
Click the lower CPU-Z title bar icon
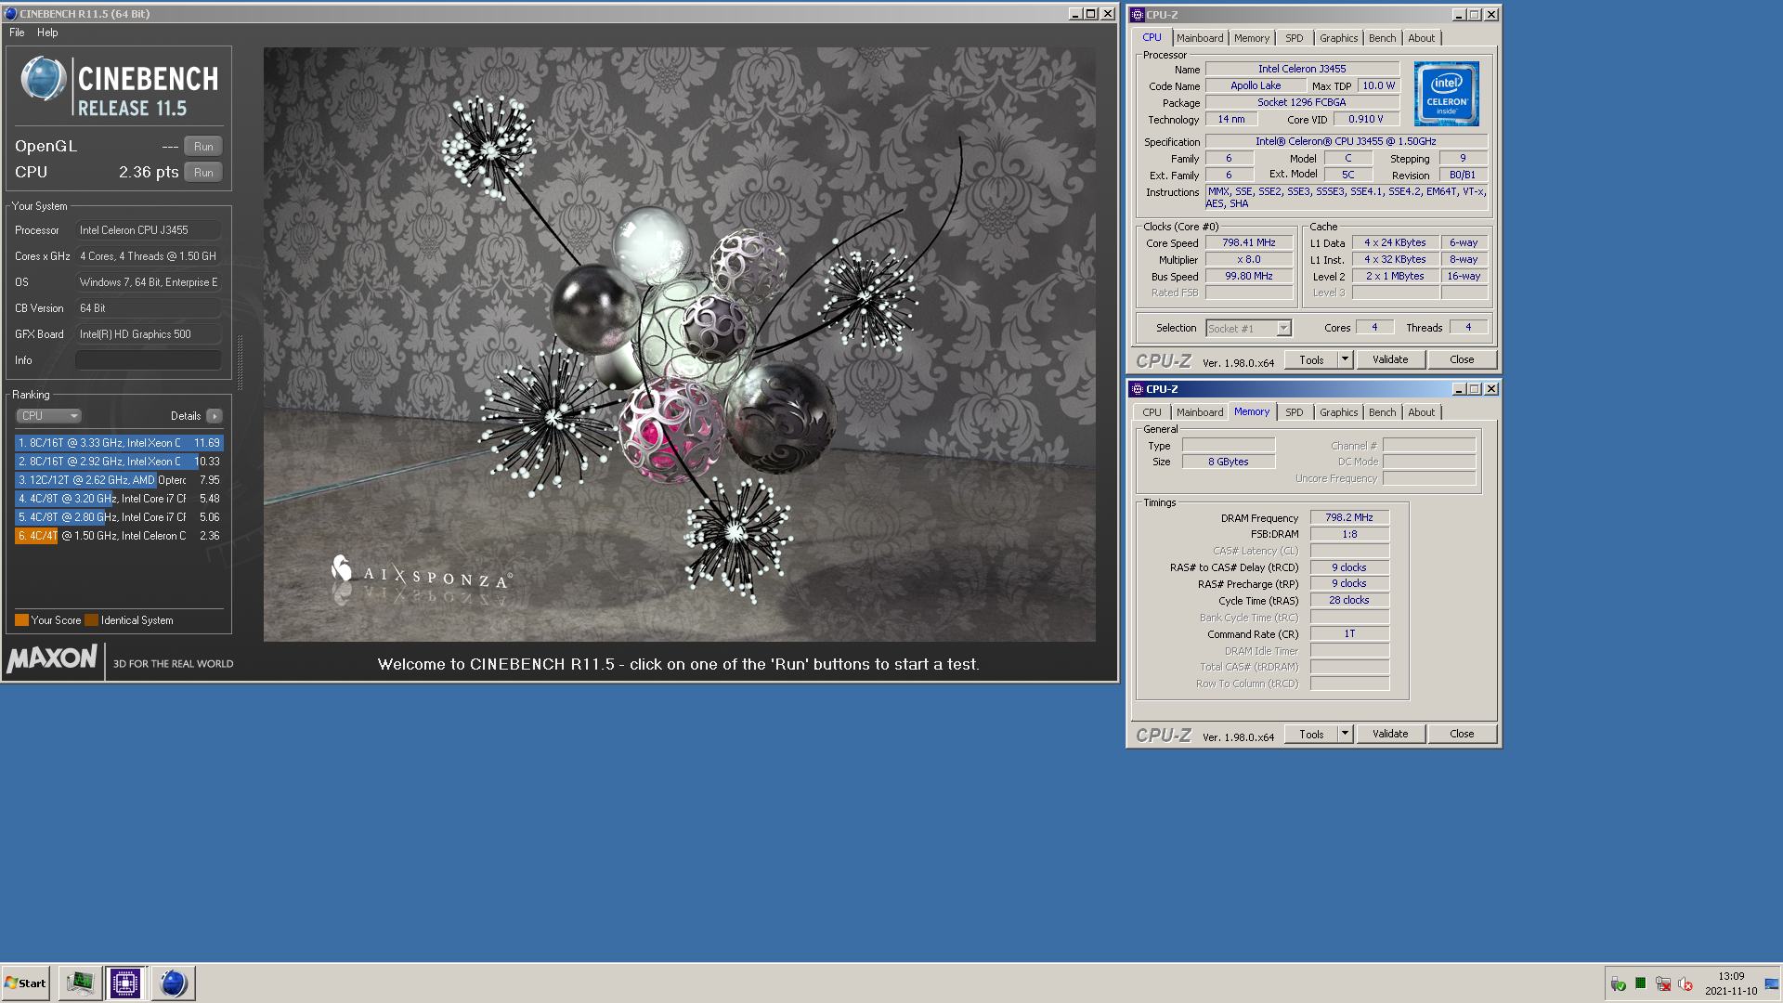click(x=1138, y=389)
